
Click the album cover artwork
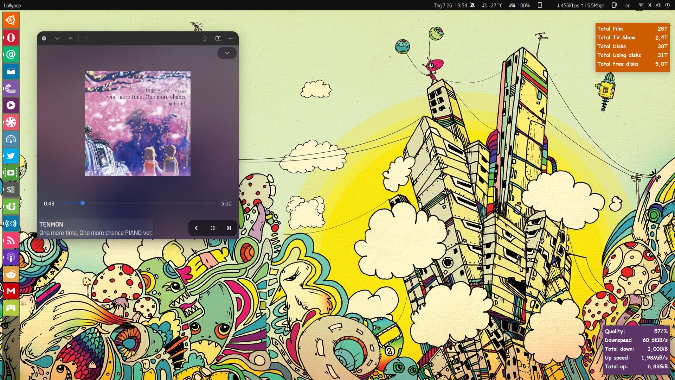pos(138,123)
